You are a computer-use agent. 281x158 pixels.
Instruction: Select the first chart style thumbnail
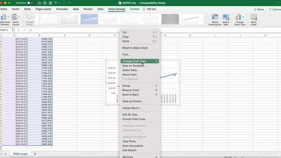point(49,19)
